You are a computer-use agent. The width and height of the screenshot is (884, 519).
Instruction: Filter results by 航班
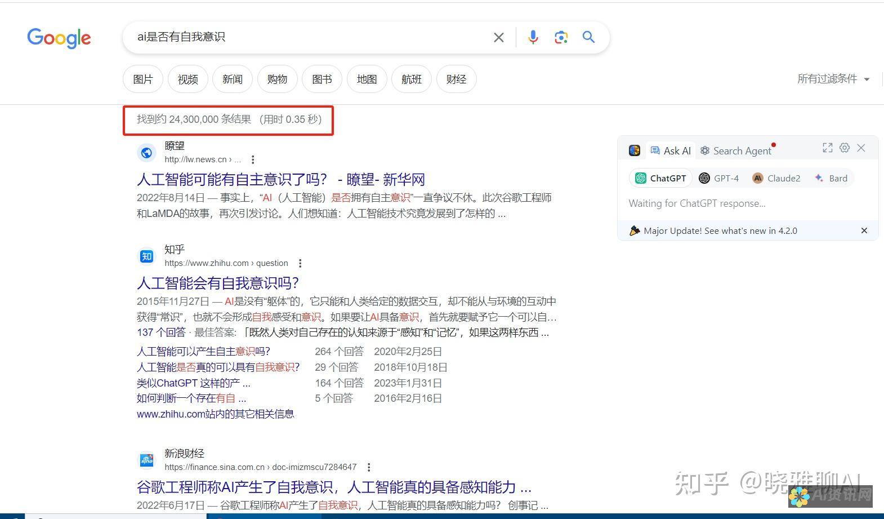(x=412, y=79)
